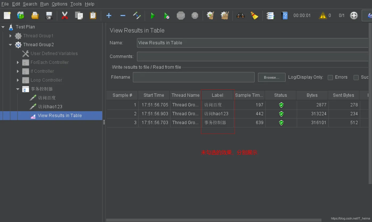372x222 pixels.
Task: Open the Tools menu
Action: tap(76, 4)
